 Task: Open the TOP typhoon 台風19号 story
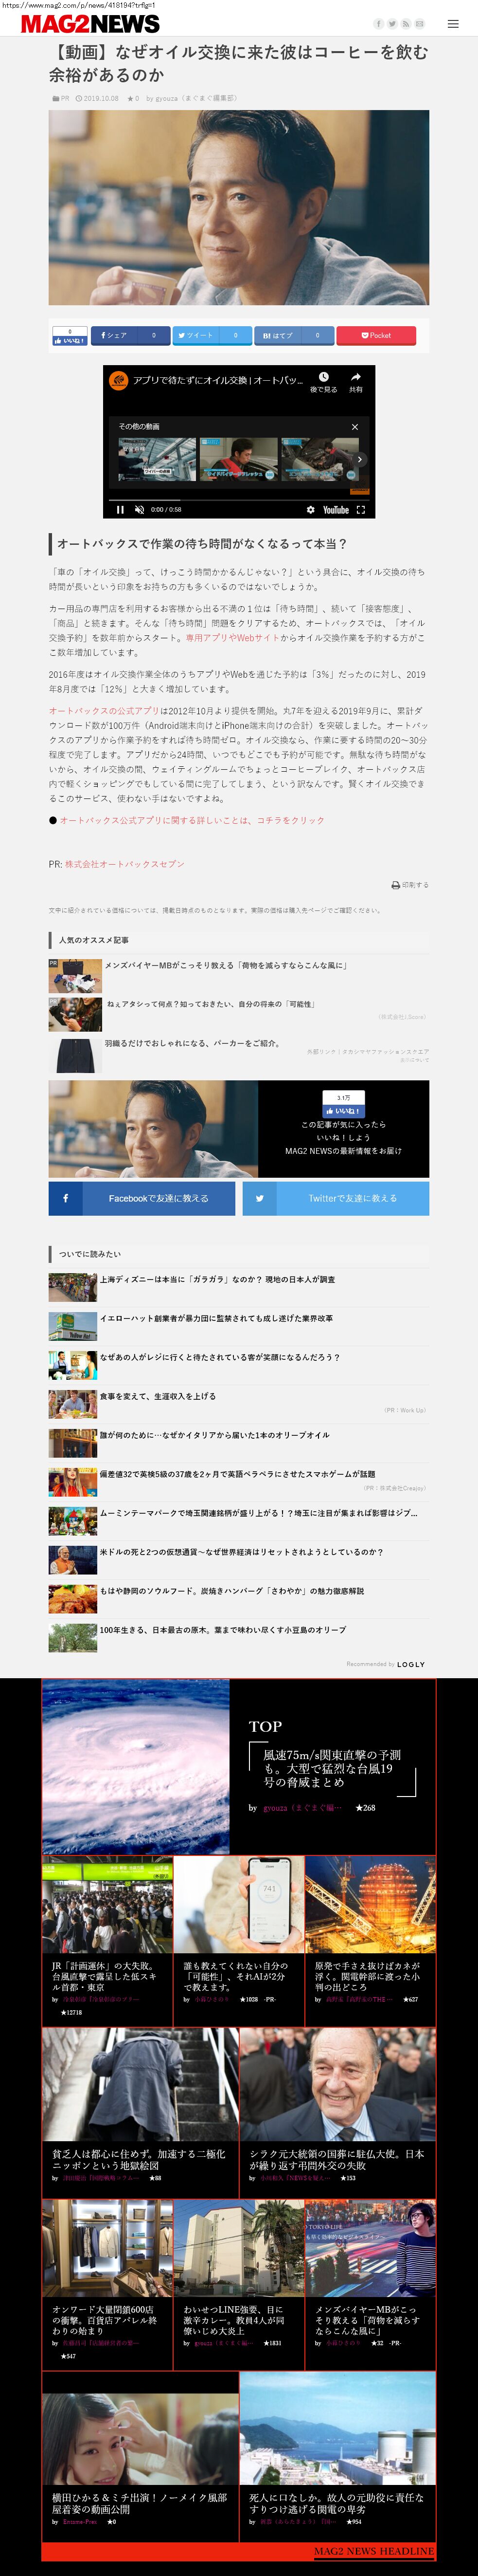331,1768
